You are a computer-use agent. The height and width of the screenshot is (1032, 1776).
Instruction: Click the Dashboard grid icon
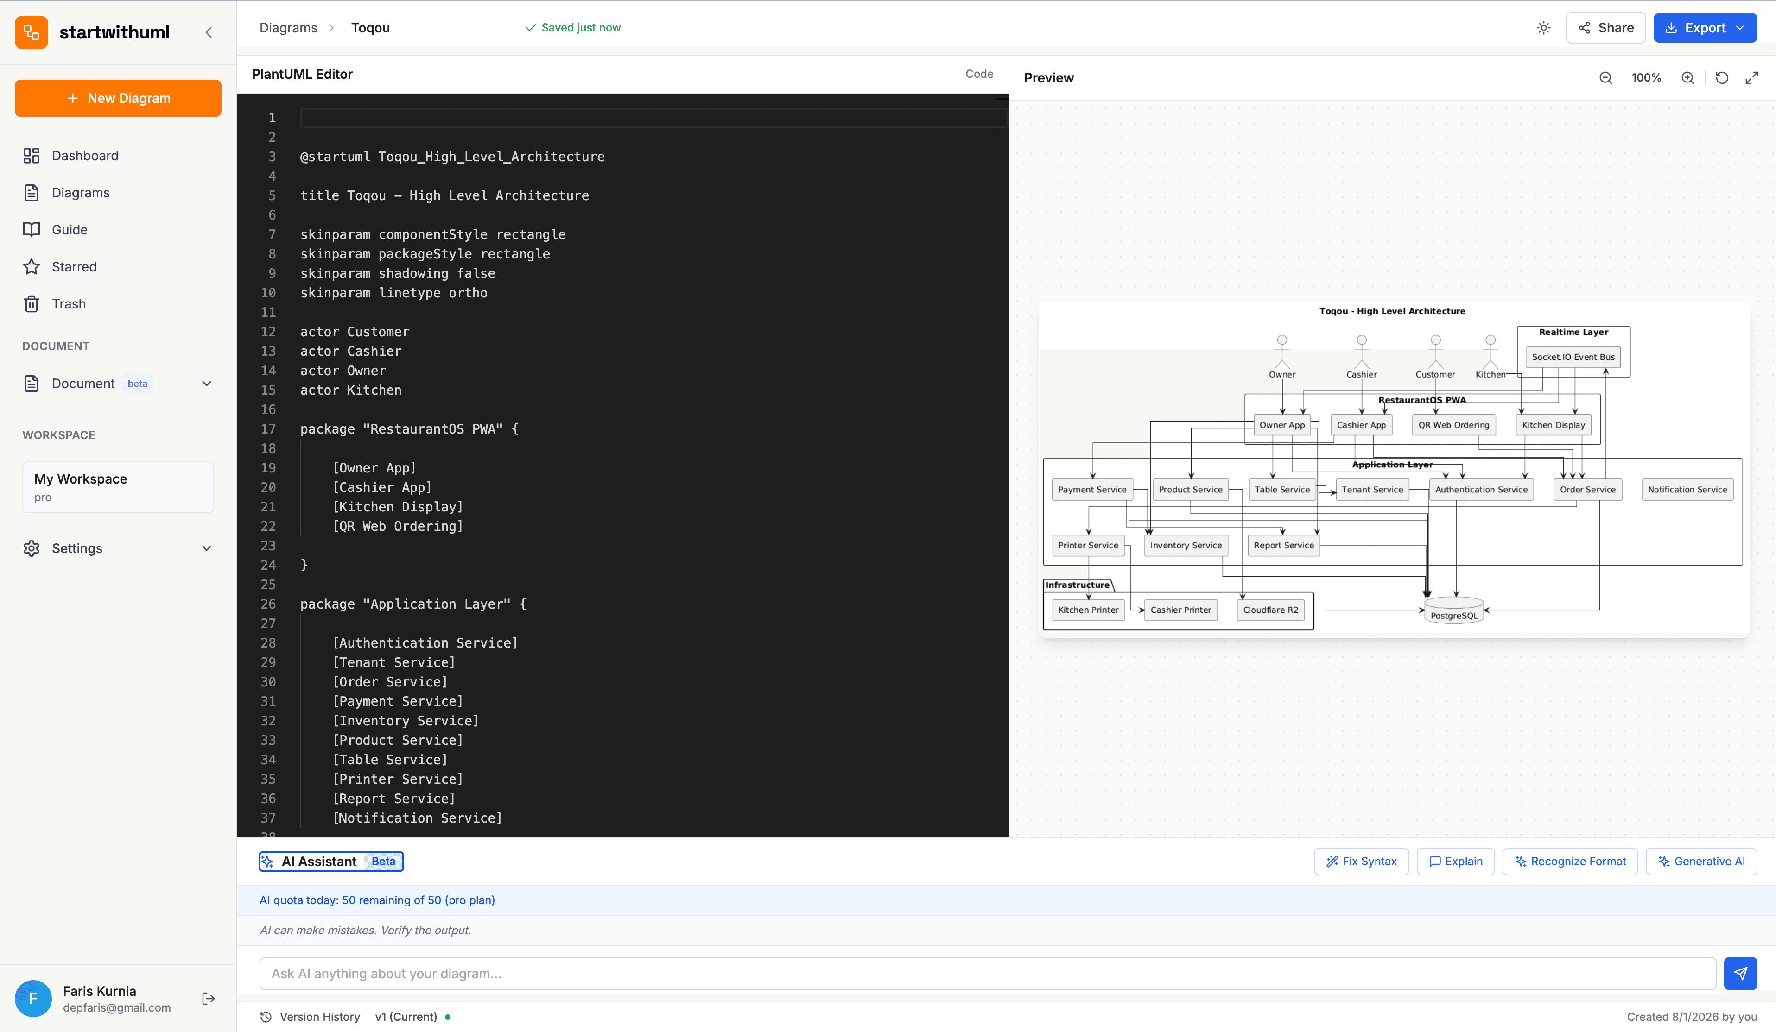pyautogui.click(x=31, y=156)
